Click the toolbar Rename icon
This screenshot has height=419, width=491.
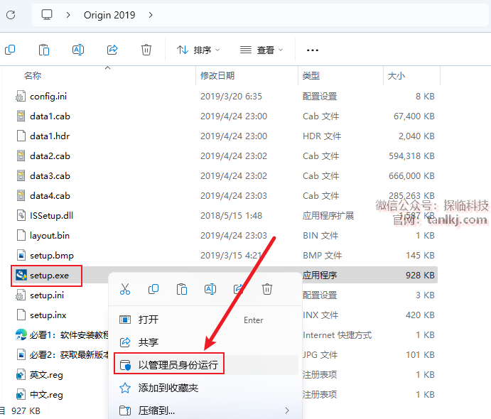point(78,50)
